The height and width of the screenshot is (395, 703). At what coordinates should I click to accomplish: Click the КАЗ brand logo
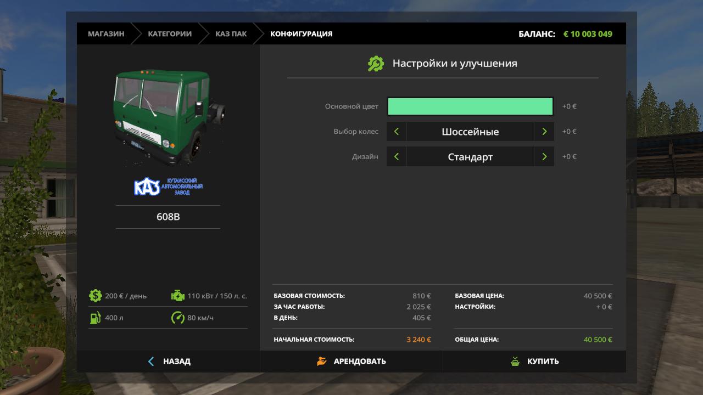(x=168, y=187)
